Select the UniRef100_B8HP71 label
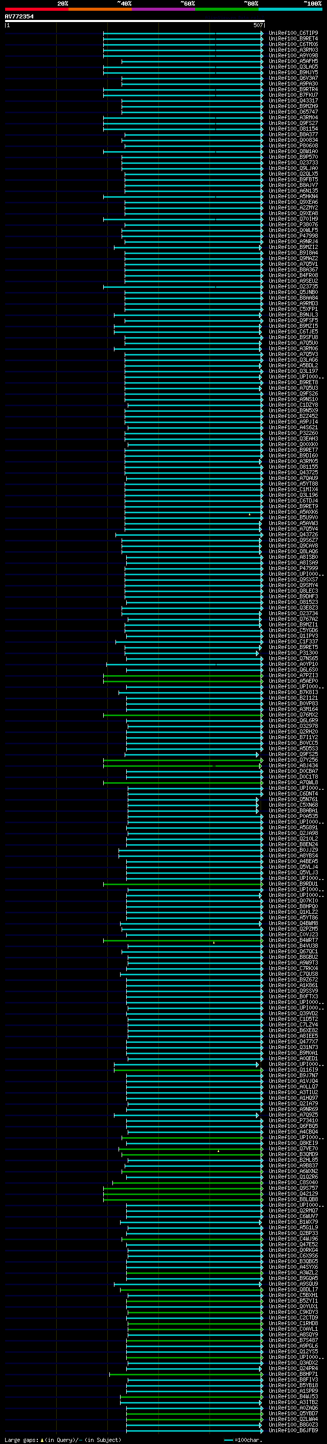 pos(293,1374)
